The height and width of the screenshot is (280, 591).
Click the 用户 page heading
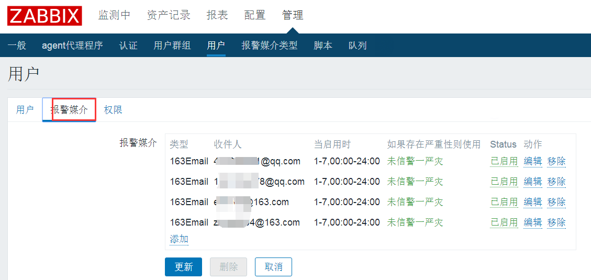(24, 74)
